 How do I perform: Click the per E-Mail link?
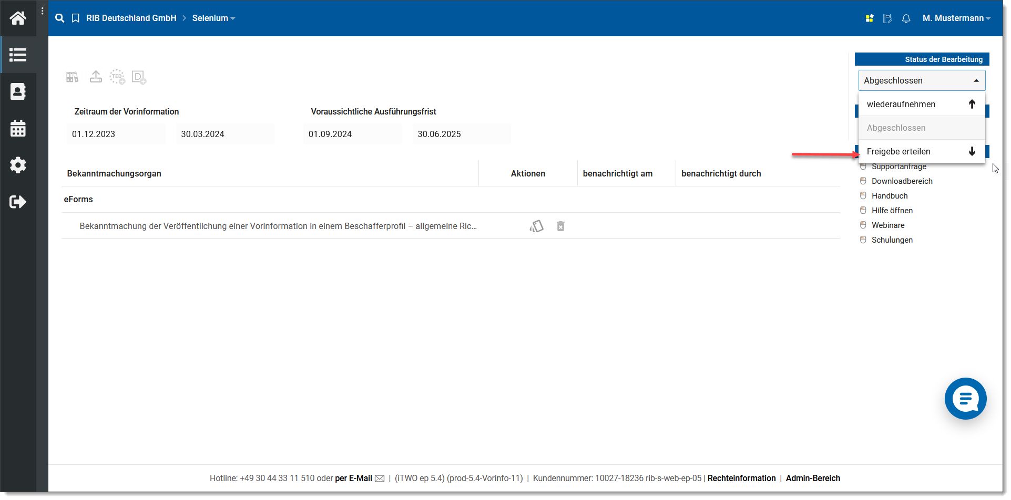353,478
